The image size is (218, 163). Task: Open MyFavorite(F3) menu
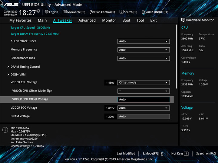pyautogui.click(x=74, y=12)
